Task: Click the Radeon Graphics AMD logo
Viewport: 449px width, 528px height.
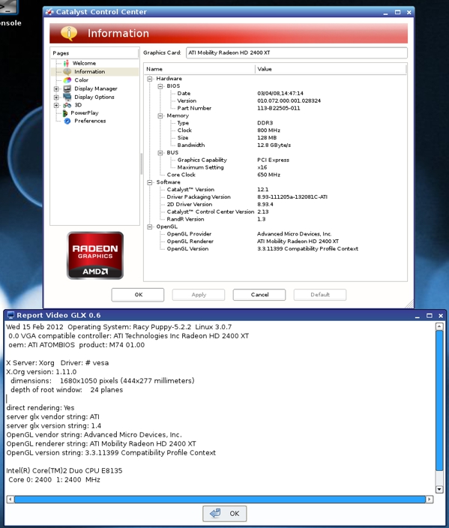Action: tap(95, 255)
